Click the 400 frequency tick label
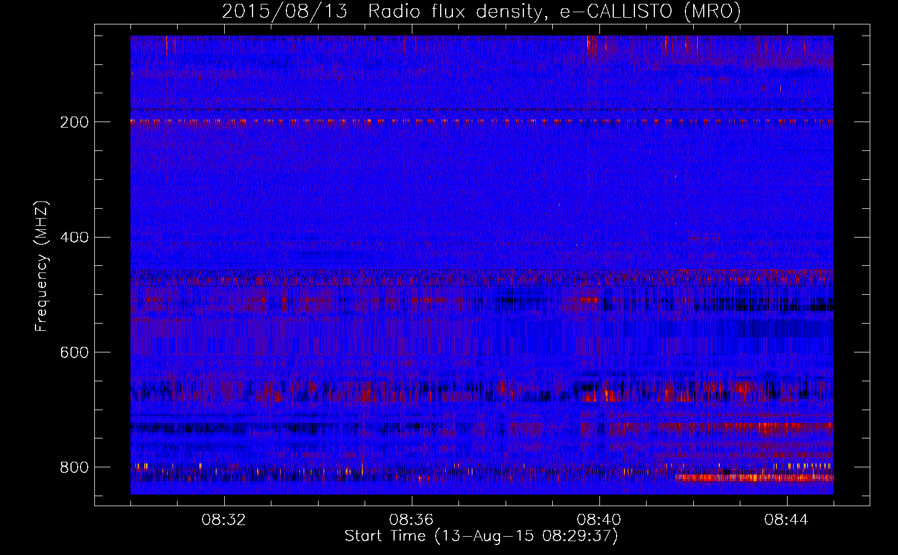Viewport: 898px width, 555px height. click(x=74, y=238)
